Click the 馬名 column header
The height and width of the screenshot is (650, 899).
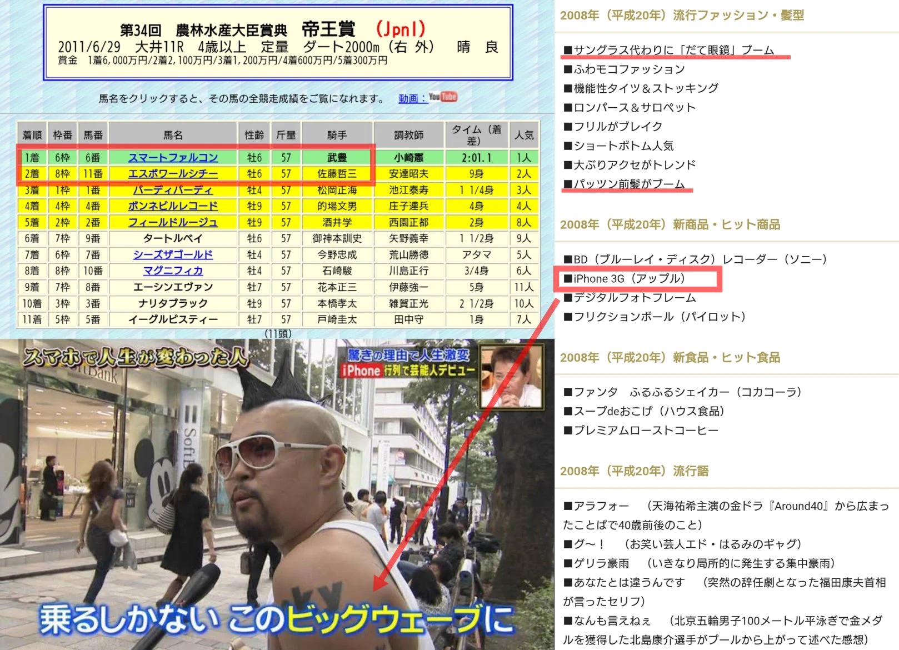click(x=173, y=135)
